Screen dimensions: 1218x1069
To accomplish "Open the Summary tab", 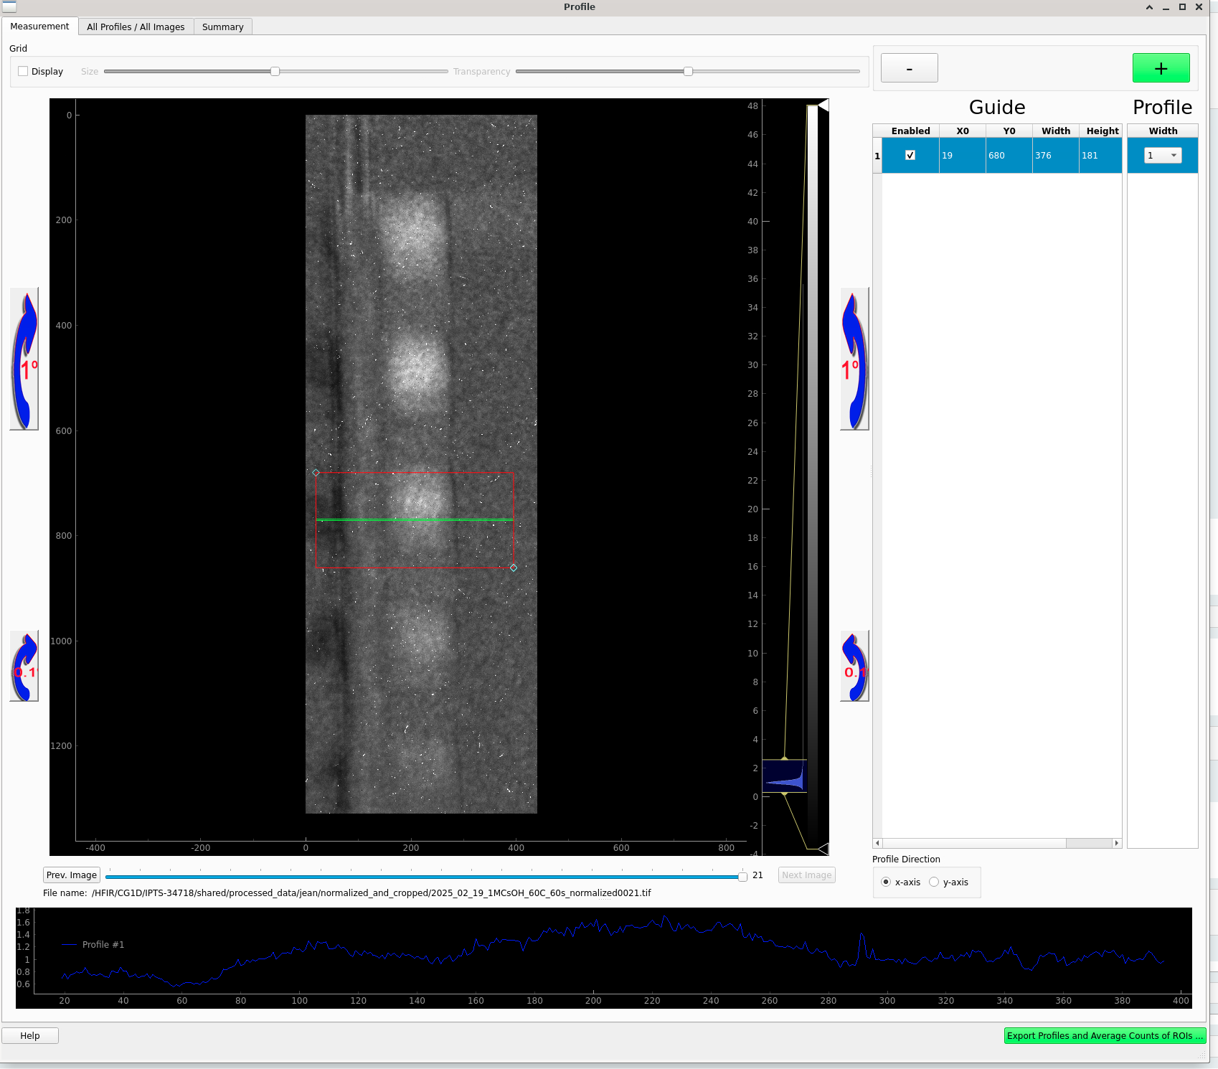I will [x=222, y=27].
